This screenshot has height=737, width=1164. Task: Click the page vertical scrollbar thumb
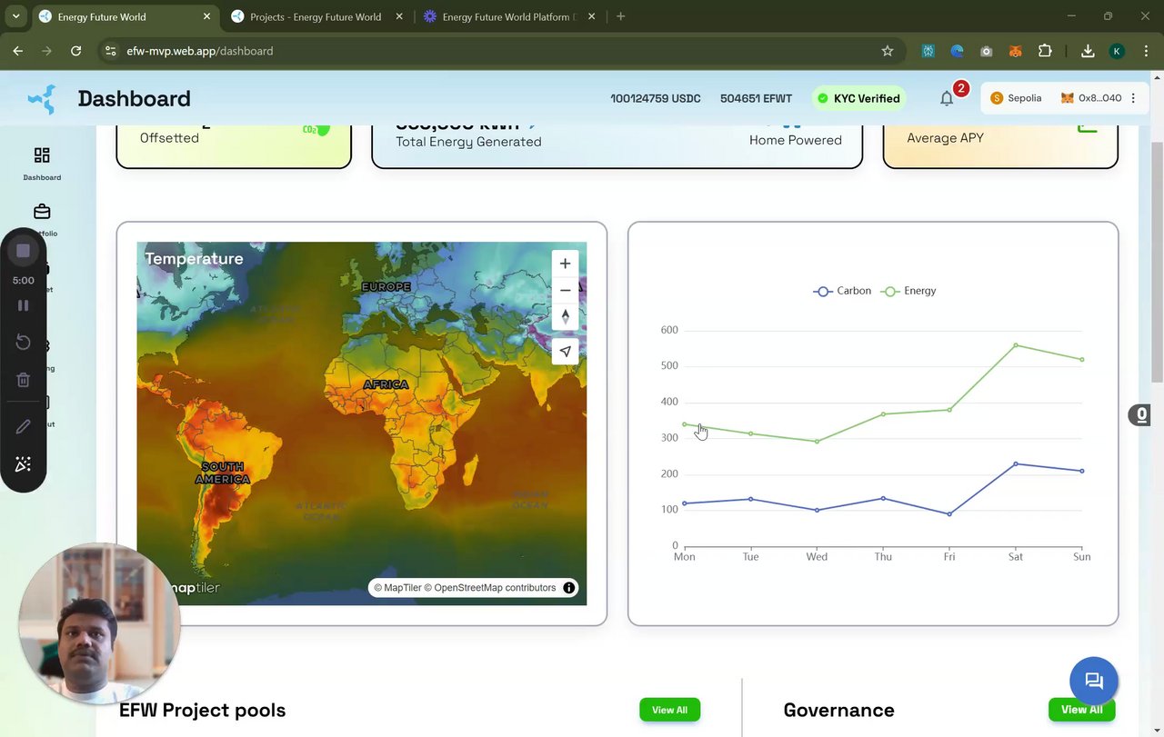[1157, 262]
